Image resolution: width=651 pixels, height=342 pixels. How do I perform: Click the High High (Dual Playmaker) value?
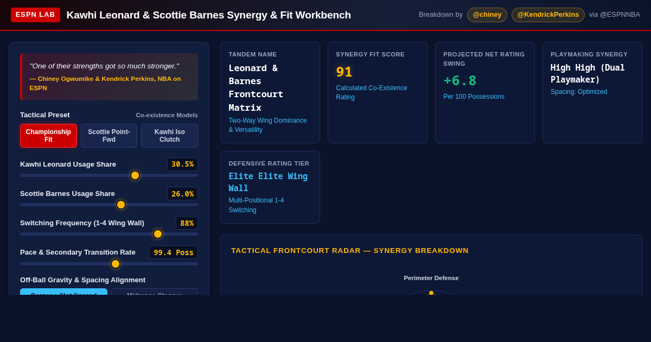tap(588, 73)
